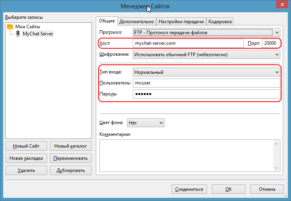Click the comments scrollbar down arrow
Image resolution: width=291 pixels, height=201 pixels.
[276, 168]
